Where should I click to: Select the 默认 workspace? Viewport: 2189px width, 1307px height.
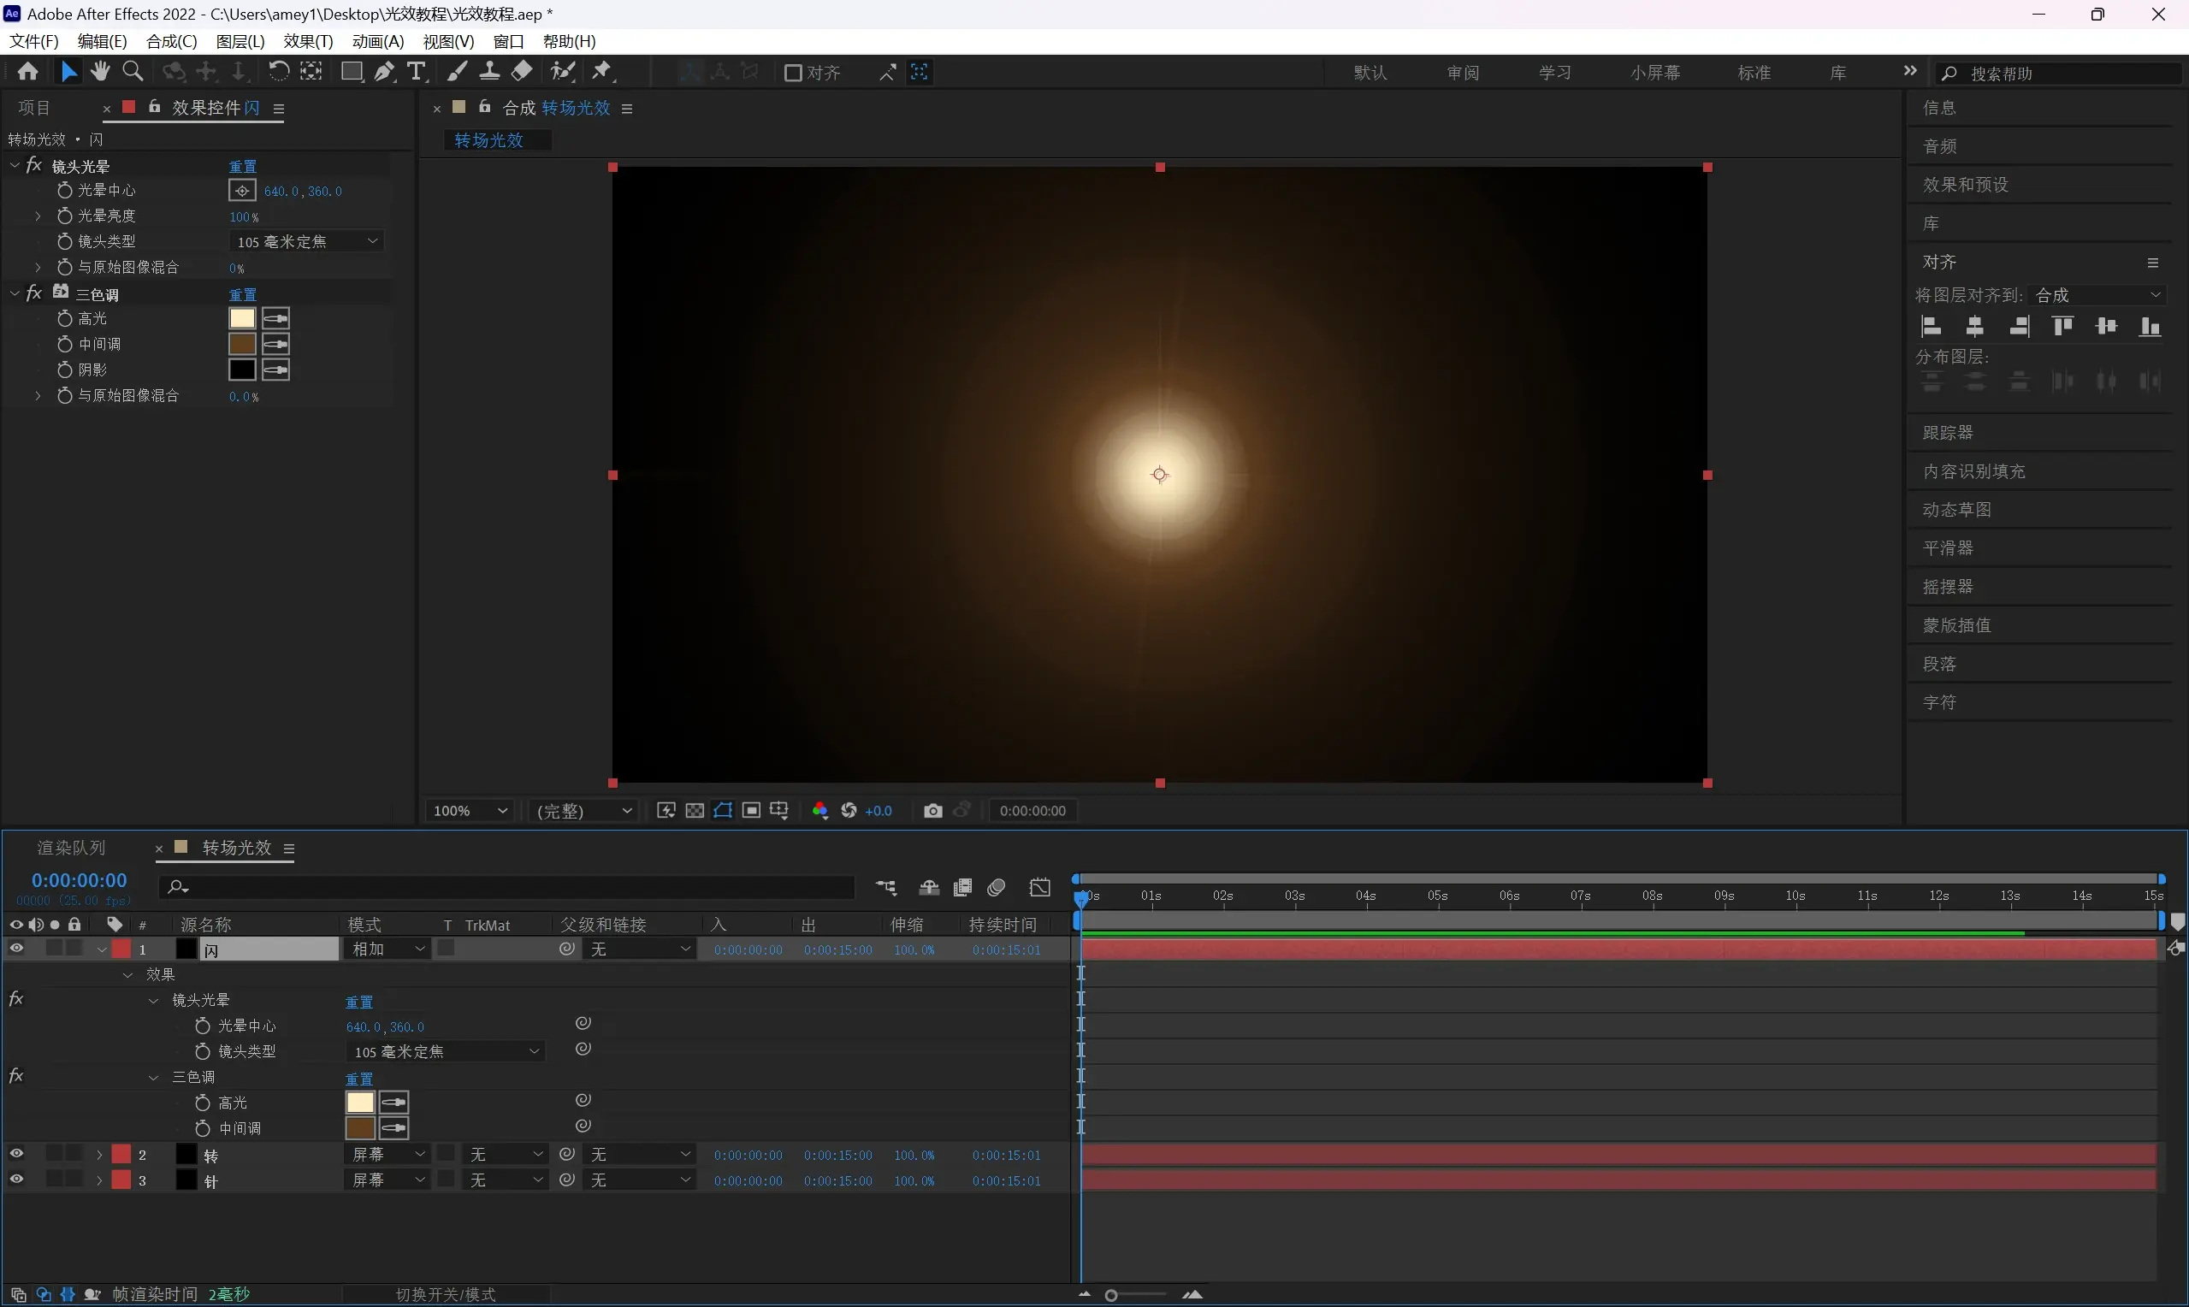coord(1371,73)
